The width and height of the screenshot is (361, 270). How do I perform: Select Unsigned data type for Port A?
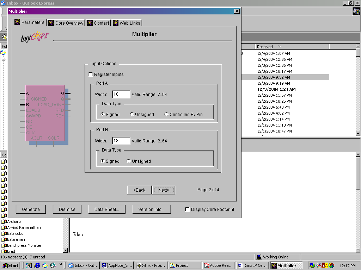click(132, 114)
